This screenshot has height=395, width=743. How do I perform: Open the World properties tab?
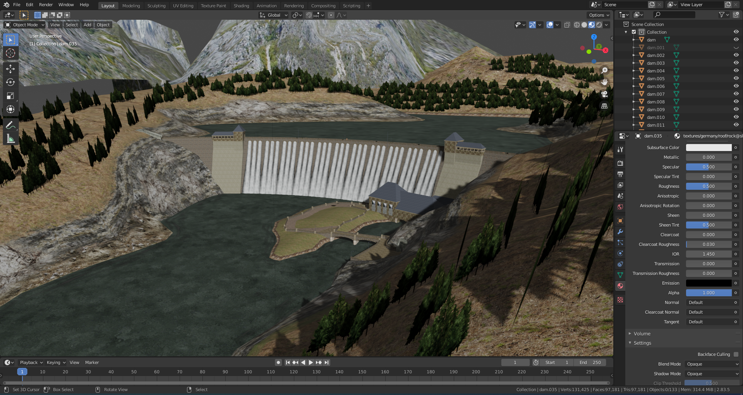click(x=620, y=207)
